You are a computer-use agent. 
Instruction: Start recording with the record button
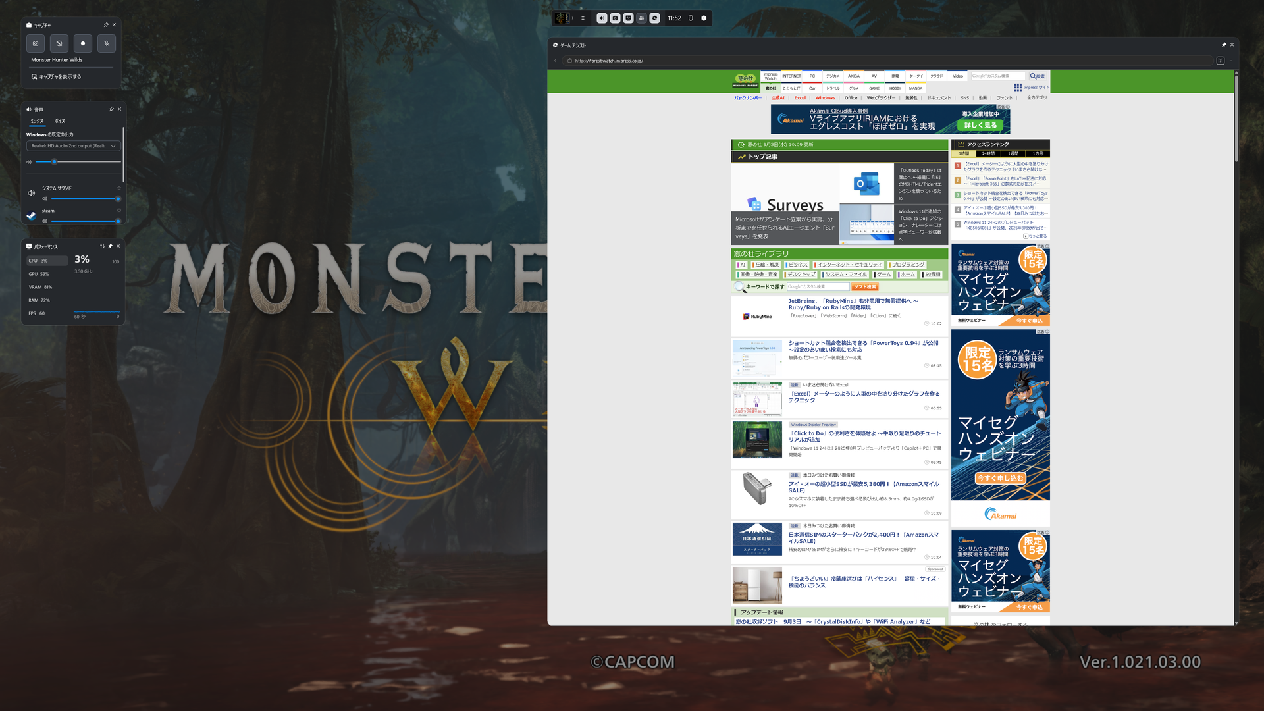click(x=83, y=43)
